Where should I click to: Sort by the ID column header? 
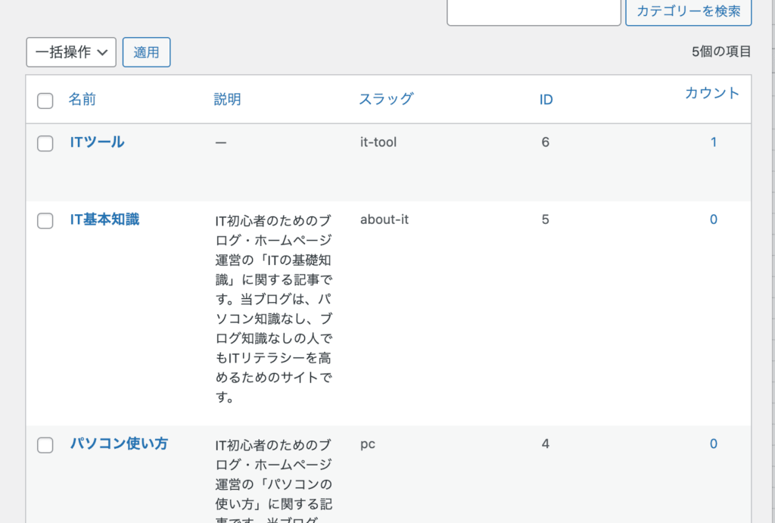(x=546, y=100)
